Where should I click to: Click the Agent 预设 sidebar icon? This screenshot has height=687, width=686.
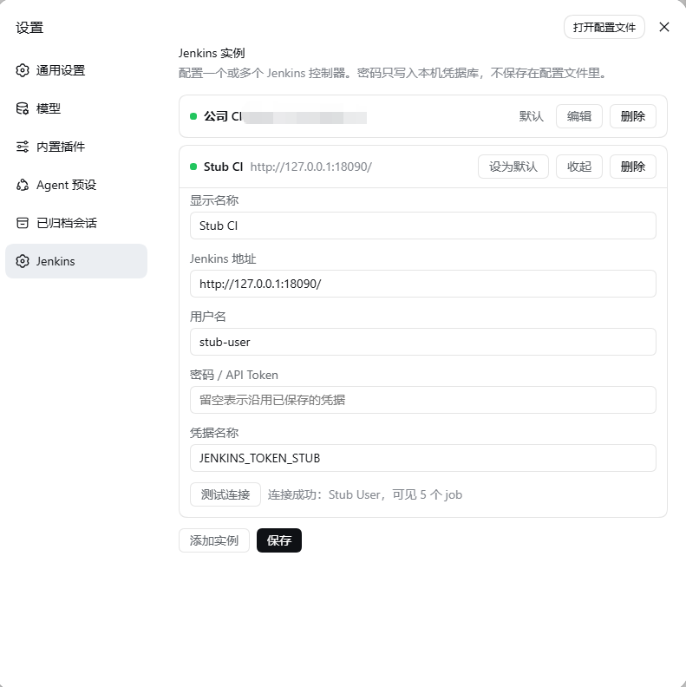click(x=23, y=185)
